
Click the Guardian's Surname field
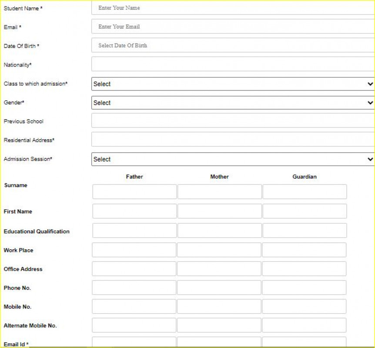[305, 192]
